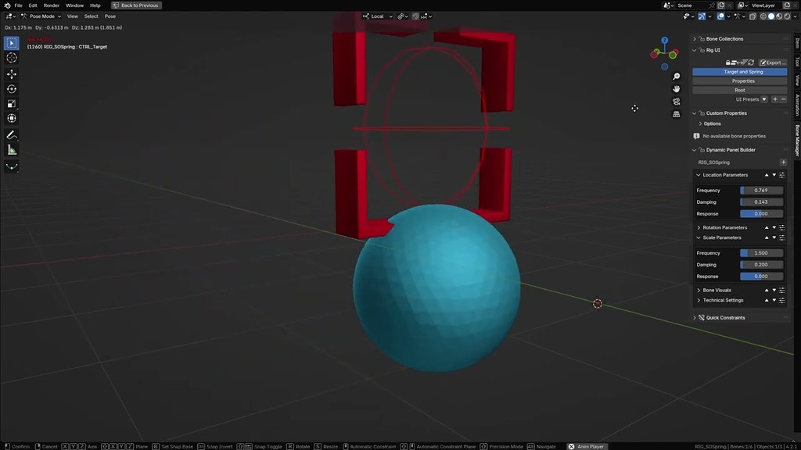Image resolution: width=801 pixels, height=450 pixels.
Task: Open the Window menu
Action: coord(74,5)
